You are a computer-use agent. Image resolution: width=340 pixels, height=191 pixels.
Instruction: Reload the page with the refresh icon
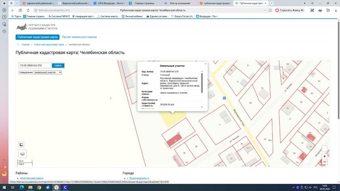(28, 10)
